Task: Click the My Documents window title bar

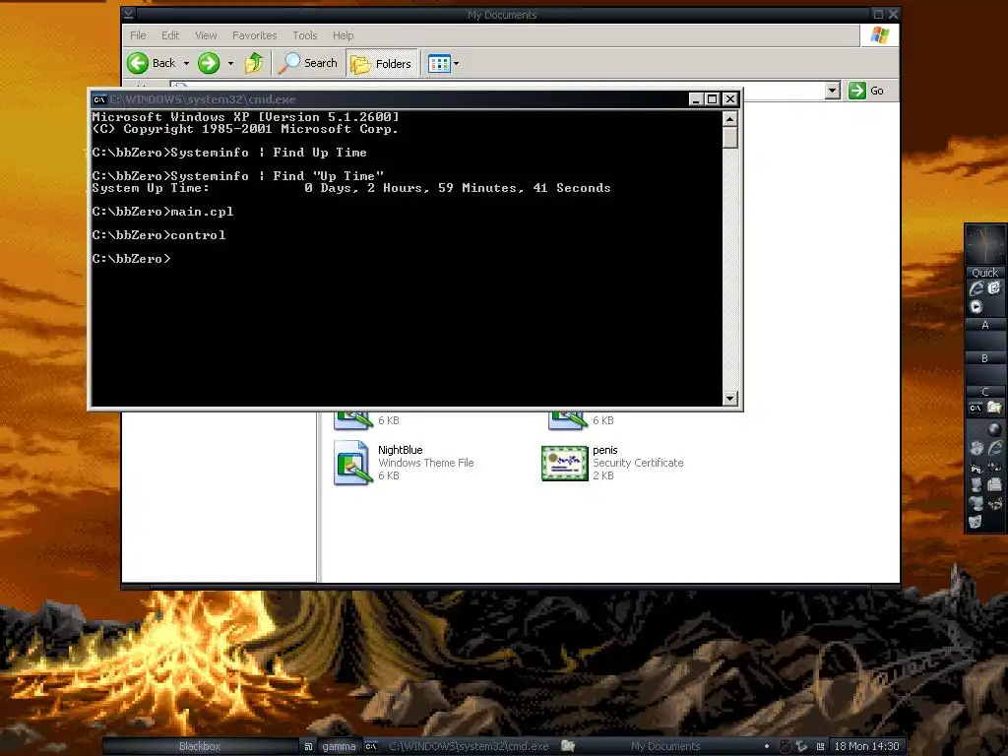Action: [502, 14]
